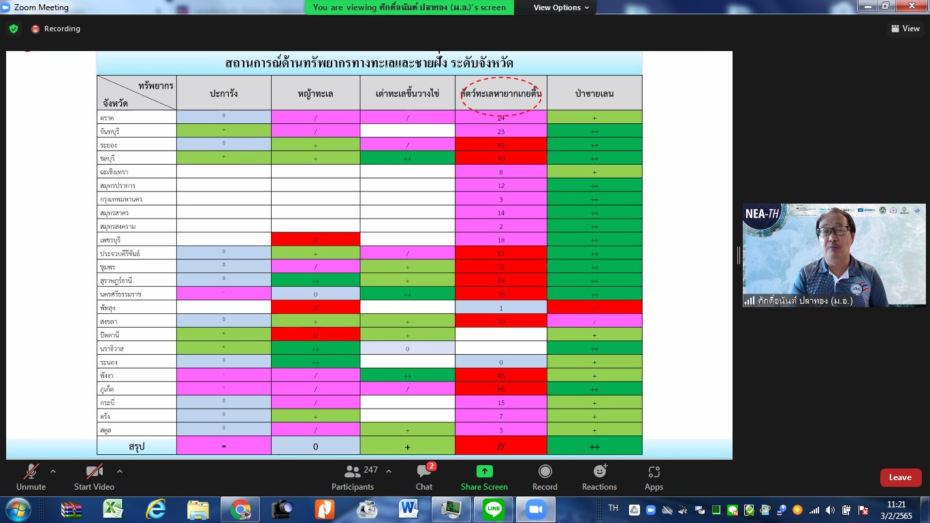Open the View layout menu
The height and width of the screenshot is (523, 930).
[x=905, y=29]
